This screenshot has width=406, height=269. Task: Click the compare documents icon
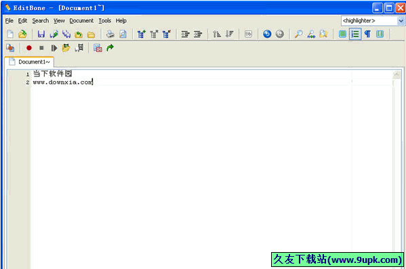click(10, 48)
